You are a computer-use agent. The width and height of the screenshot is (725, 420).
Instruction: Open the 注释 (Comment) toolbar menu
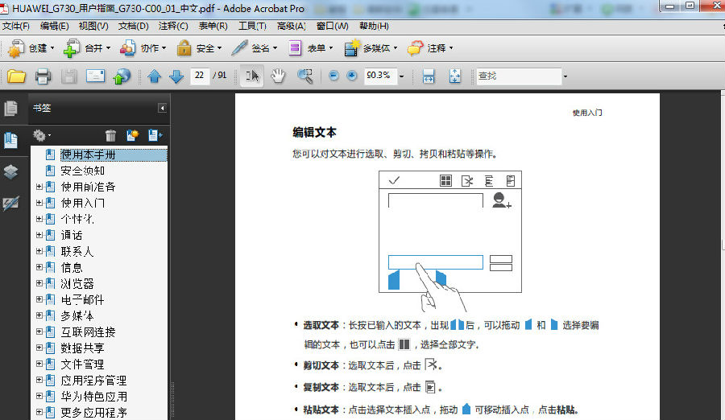(429, 48)
